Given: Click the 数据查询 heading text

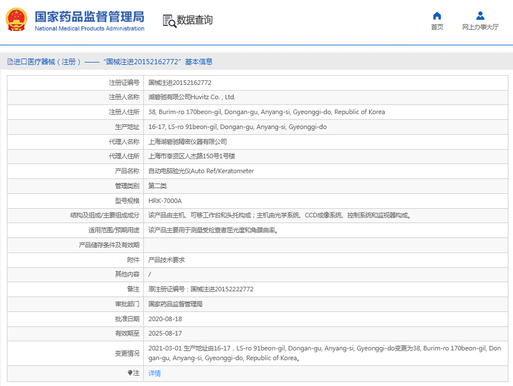Looking at the screenshot, I should (195, 20).
